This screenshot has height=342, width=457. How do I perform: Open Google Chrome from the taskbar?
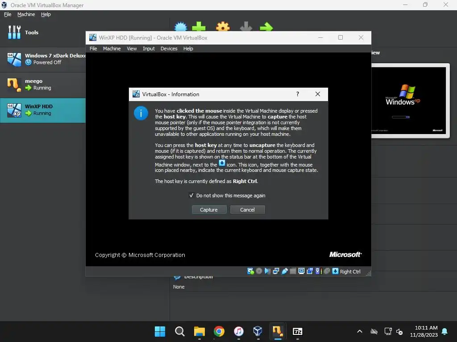[219, 331]
